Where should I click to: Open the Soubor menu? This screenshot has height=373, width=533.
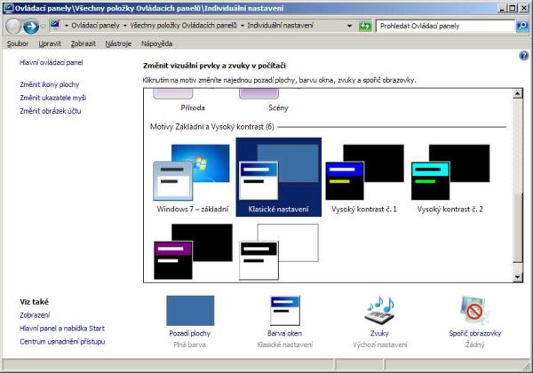(x=18, y=44)
